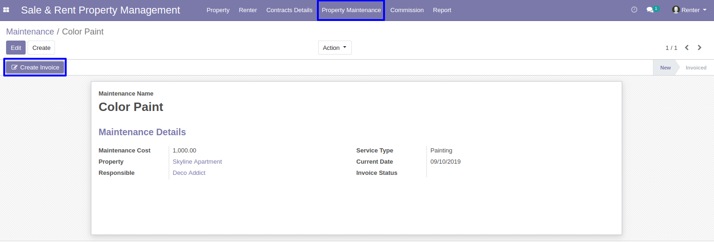Expand the Action dropdown
This screenshot has width=714, height=242.
[335, 48]
